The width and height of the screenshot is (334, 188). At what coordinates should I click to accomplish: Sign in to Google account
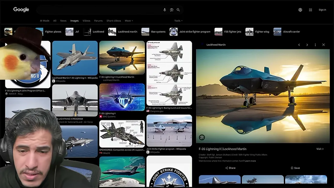click(322, 10)
